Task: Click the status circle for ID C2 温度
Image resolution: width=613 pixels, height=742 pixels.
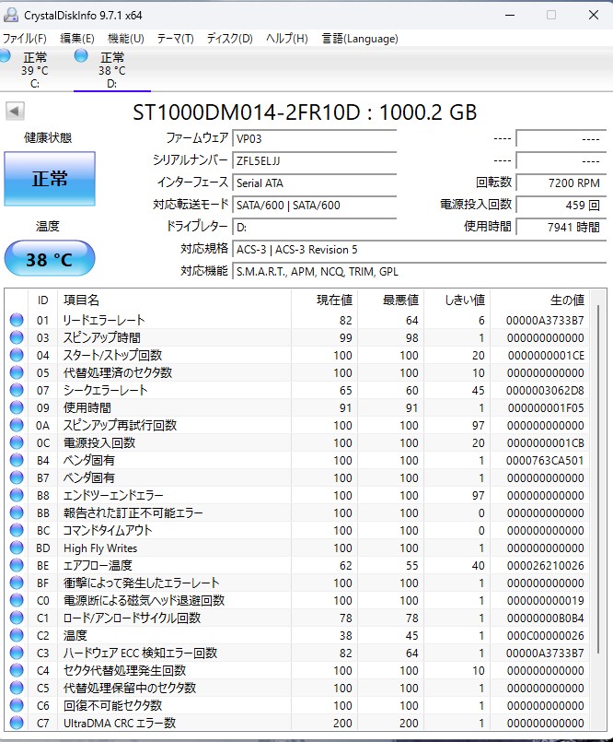Action: pos(17,635)
